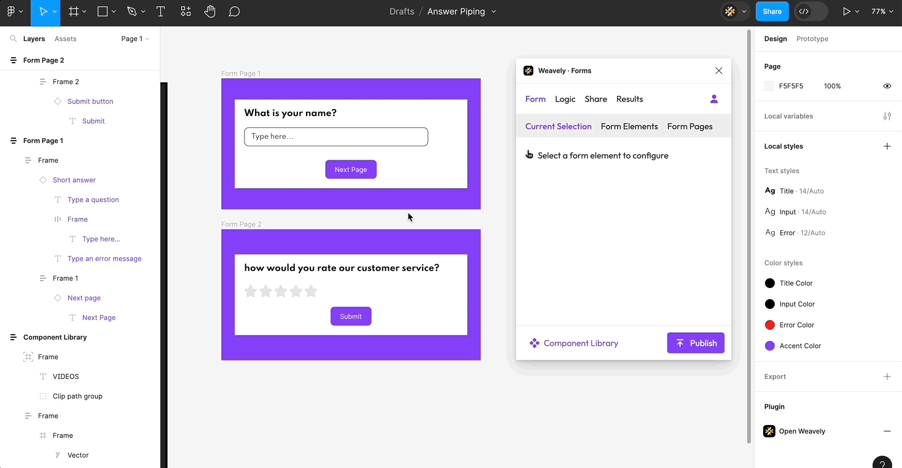Switch to the Prototype tab

[x=812, y=38]
